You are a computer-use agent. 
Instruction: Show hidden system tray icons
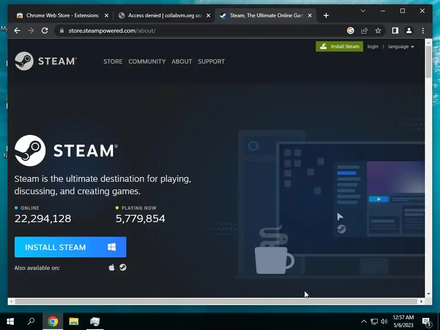pos(364,321)
